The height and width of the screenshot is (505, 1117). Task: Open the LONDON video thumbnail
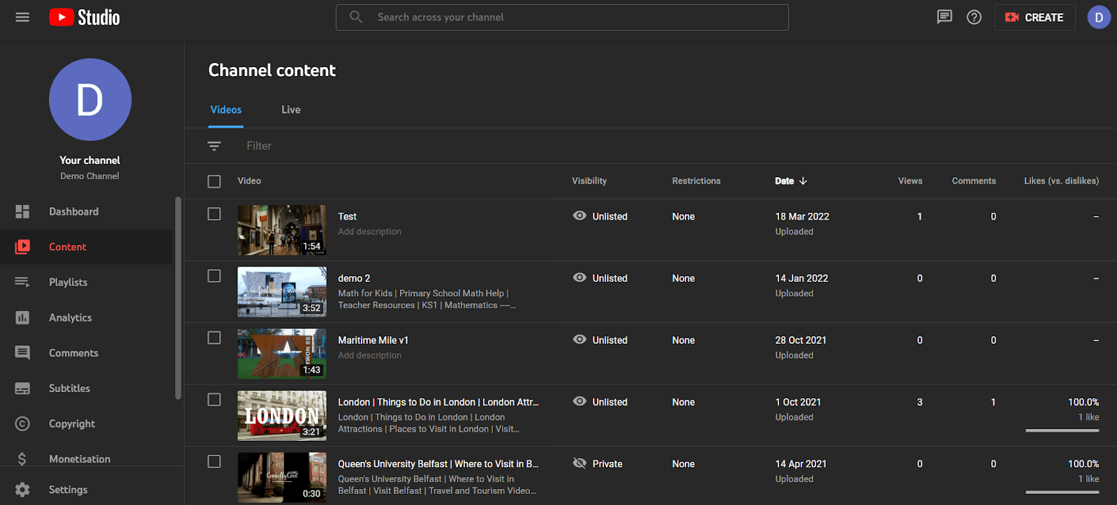coord(282,416)
